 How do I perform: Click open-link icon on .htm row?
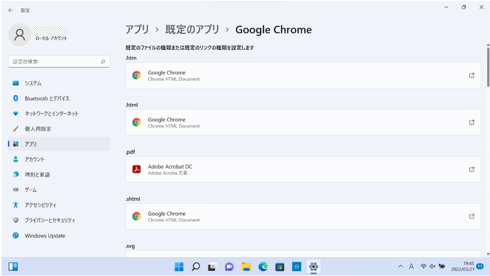(471, 75)
